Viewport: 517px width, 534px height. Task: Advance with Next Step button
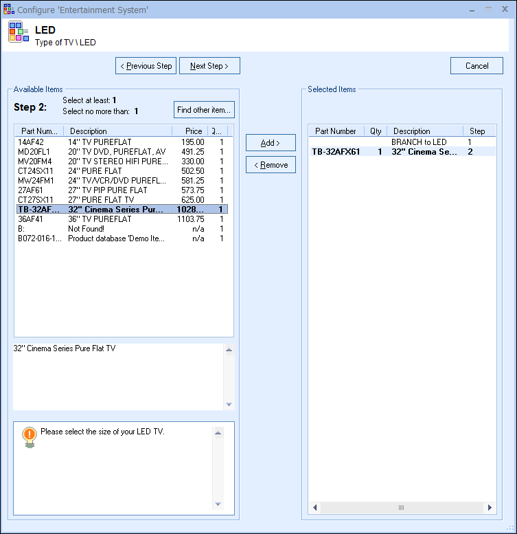pyautogui.click(x=209, y=66)
